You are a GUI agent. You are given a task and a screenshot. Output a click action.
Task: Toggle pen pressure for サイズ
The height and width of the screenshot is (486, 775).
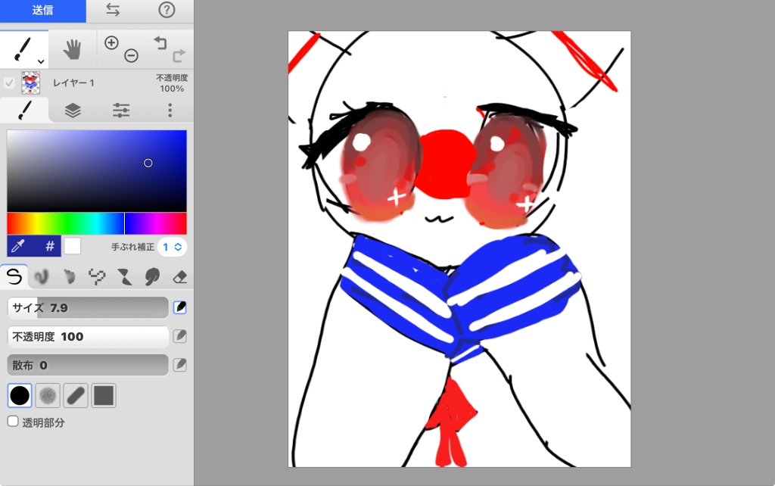pyautogui.click(x=180, y=307)
